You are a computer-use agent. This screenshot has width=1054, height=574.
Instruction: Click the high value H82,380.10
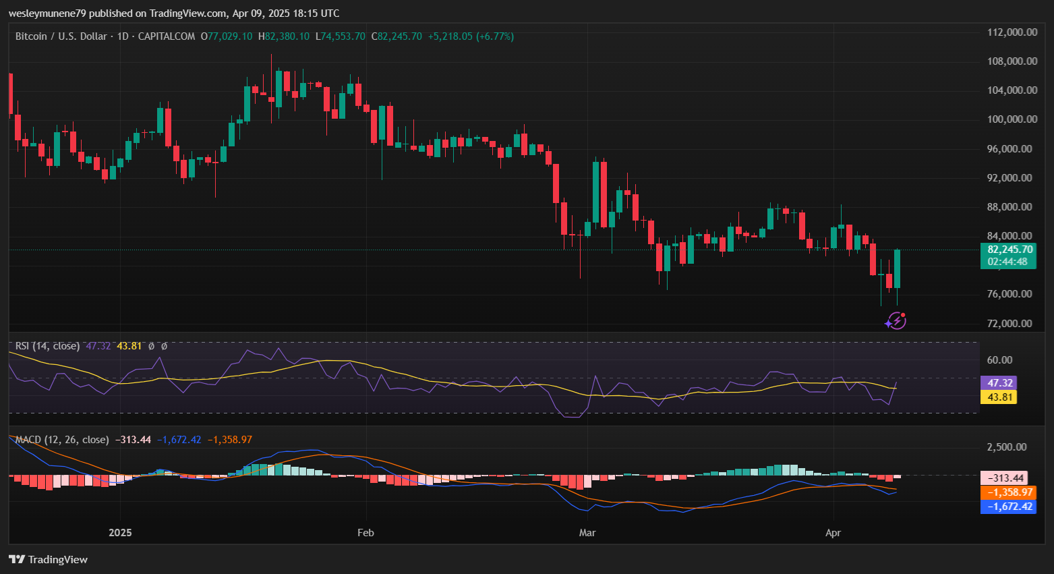(284, 36)
